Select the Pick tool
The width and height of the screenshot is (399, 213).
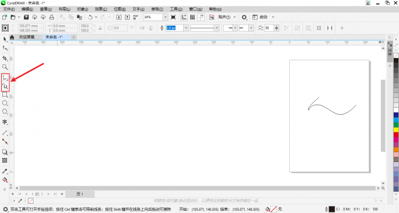[5, 39]
